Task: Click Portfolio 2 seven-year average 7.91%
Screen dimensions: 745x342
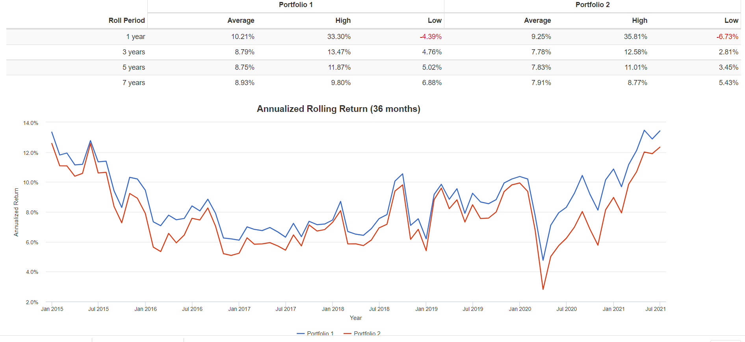Action: tap(541, 83)
